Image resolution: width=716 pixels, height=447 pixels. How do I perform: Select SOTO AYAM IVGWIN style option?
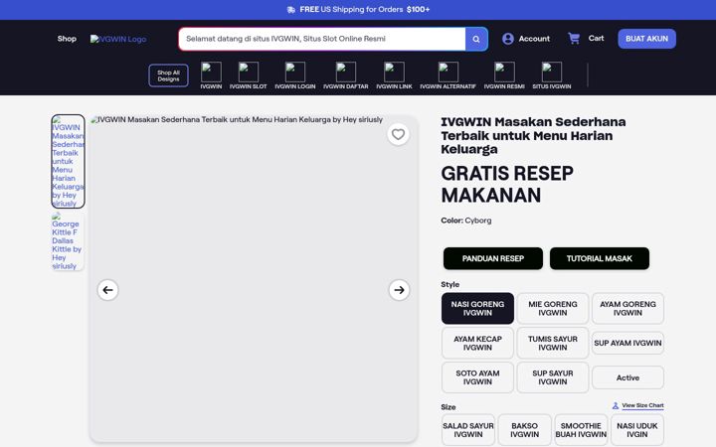tap(477, 377)
